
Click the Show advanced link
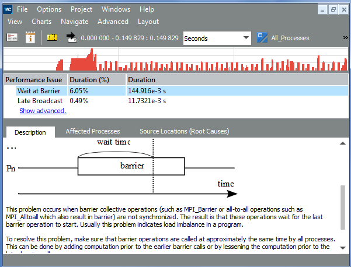pyautogui.click(x=43, y=111)
